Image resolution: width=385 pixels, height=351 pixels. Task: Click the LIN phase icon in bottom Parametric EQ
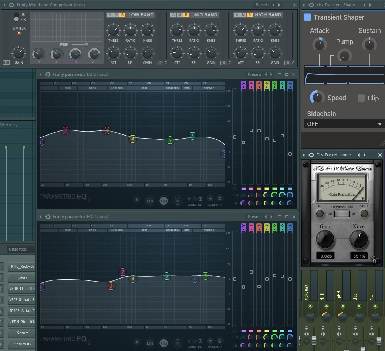[x=150, y=343]
